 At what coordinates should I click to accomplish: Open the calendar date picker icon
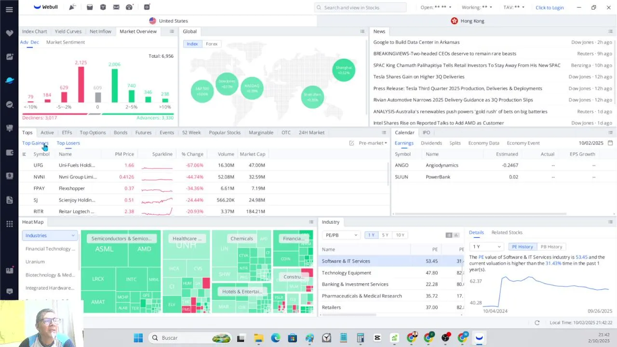pyautogui.click(x=610, y=143)
